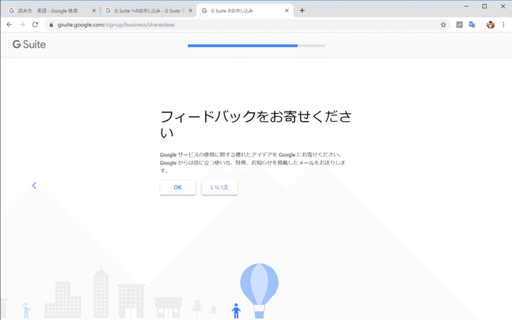
Task: Click the フィードバックをお寄せください heading
Action: 256,124
